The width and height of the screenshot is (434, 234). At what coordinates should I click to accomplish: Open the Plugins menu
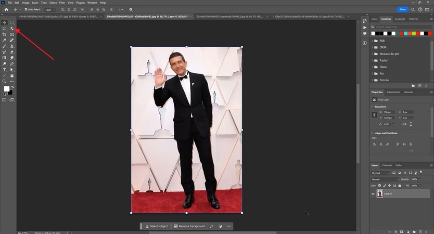[80, 3]
